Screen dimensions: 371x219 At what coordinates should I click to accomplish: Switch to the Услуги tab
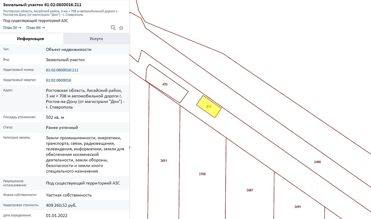tap(96, 39)
